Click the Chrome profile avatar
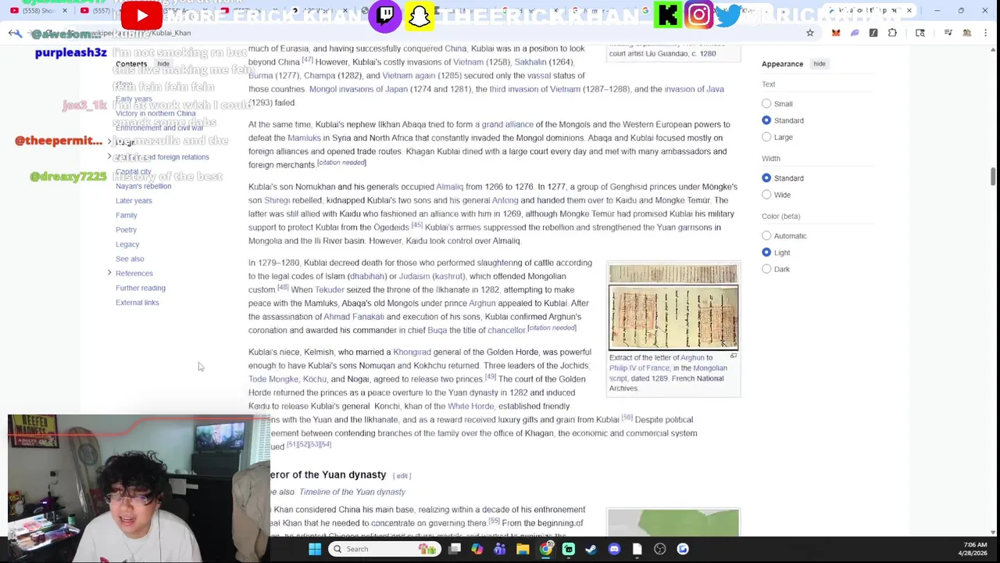The height and width of the screenshot is (563, 1000). (967, 33)
